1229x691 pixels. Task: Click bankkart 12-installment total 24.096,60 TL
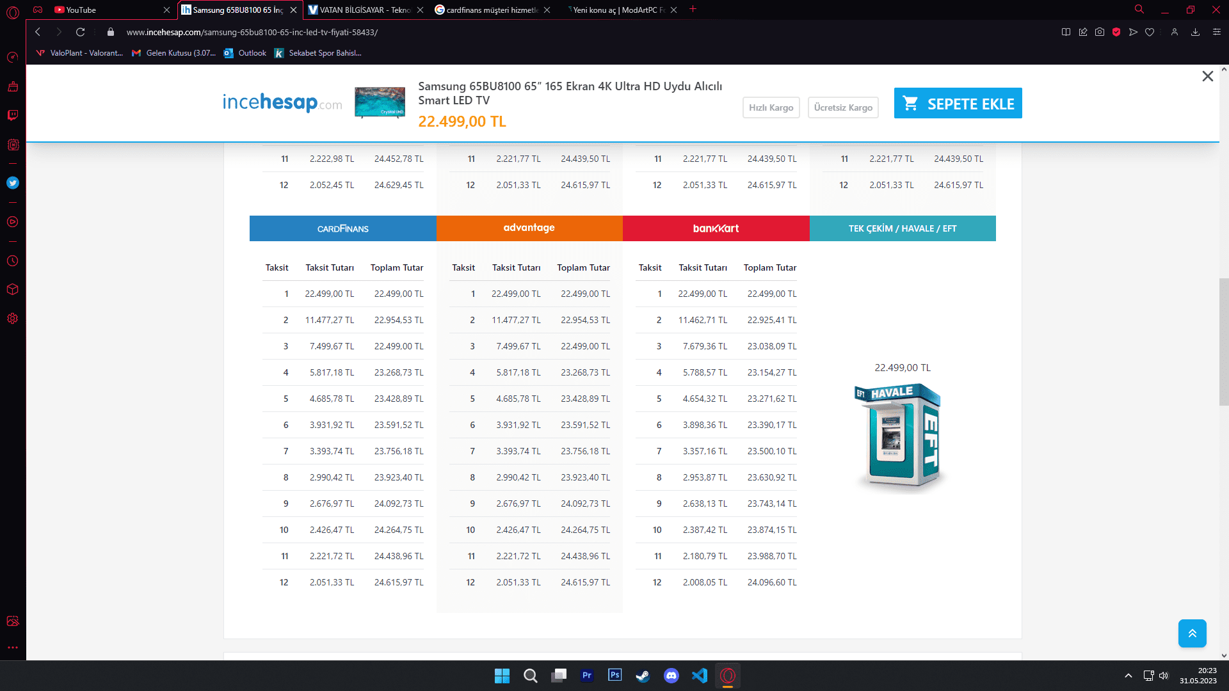coord(772,582)
